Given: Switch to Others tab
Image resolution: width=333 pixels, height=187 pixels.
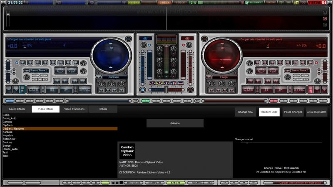Looking at the screenshot, I should (x=103, y=109).
